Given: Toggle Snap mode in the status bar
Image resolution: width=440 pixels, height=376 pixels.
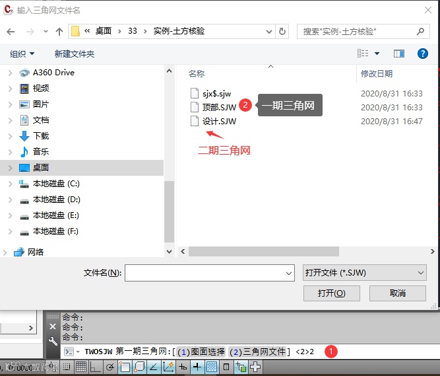Looking at the screenshot, I should coord(67,367).
